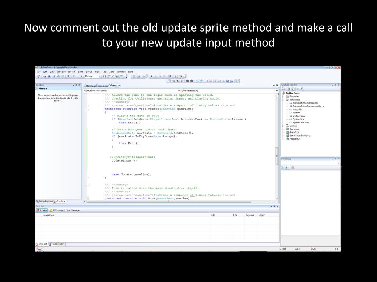Expand the collapsed Draw method outline

point(88,199)
